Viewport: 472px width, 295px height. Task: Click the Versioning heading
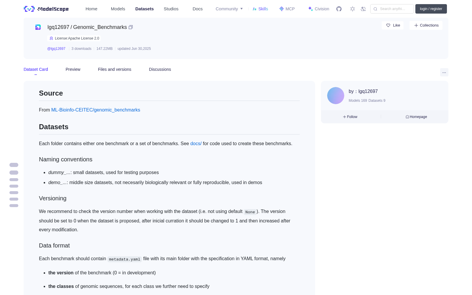click(53, 198)
